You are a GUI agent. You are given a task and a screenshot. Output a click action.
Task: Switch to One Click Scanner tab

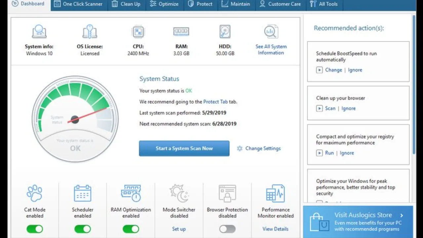tap(79, 5)
